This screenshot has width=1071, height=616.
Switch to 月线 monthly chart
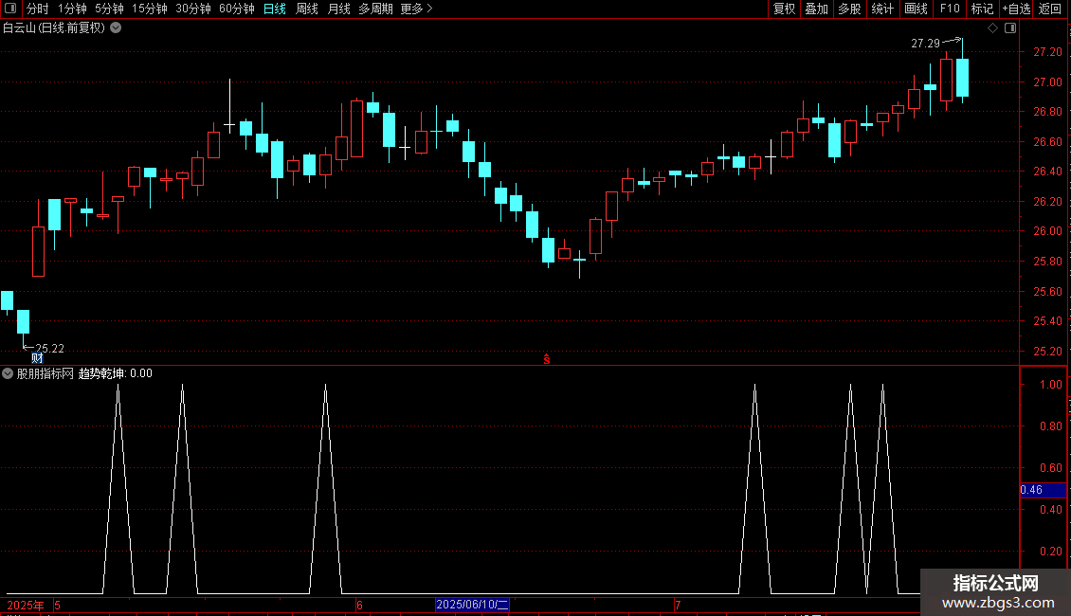pos(338,9)
